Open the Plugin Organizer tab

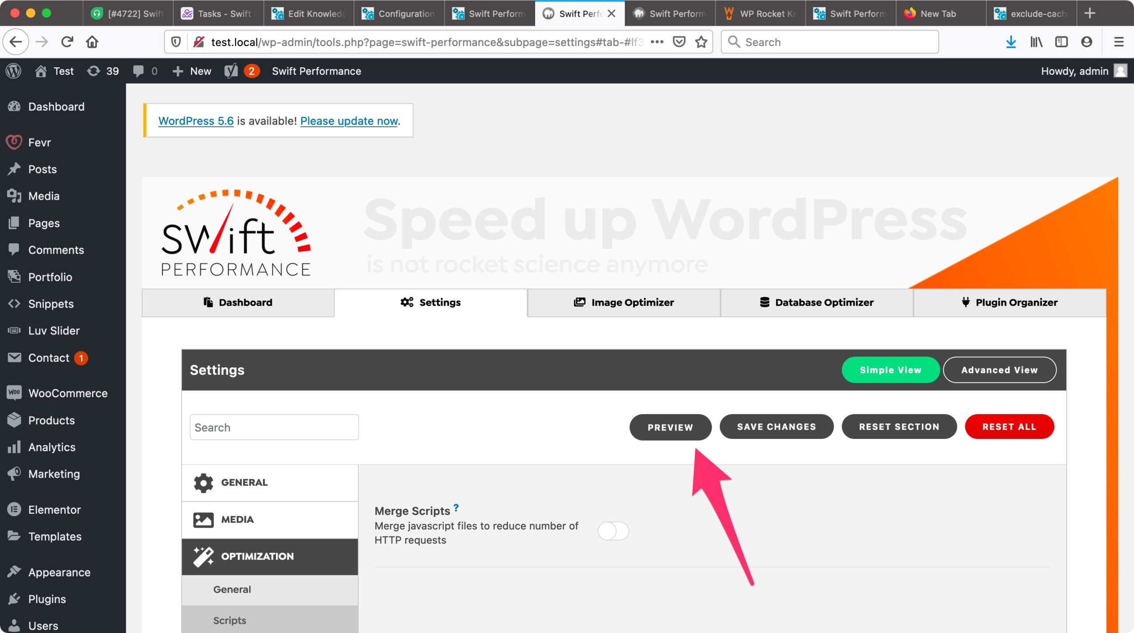(x=1010, y=303)
